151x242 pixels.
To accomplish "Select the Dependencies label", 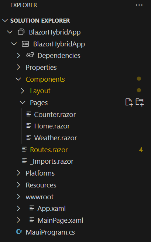I will point(59,56).
